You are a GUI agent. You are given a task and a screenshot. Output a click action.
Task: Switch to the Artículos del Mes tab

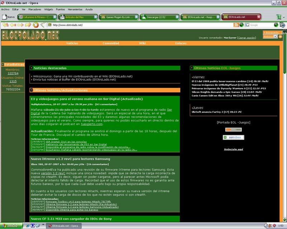tap(78, 17)
